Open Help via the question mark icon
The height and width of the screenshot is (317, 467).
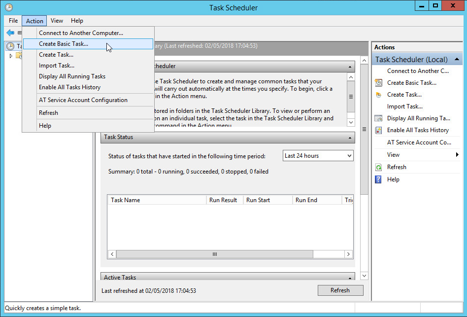pyautogui.click(x=378, y=179)
